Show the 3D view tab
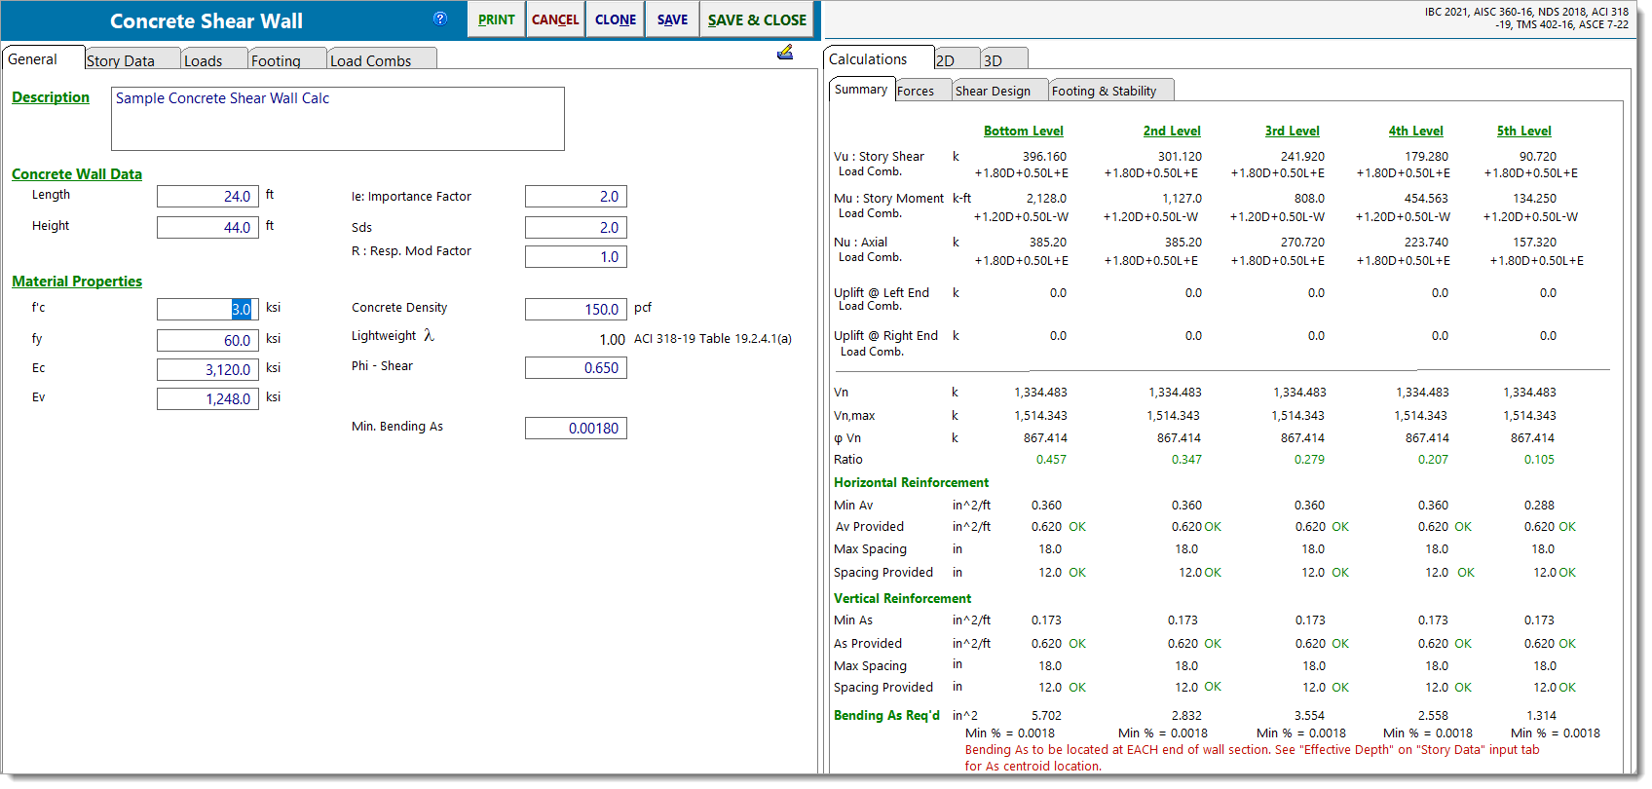 pos(994,60)
